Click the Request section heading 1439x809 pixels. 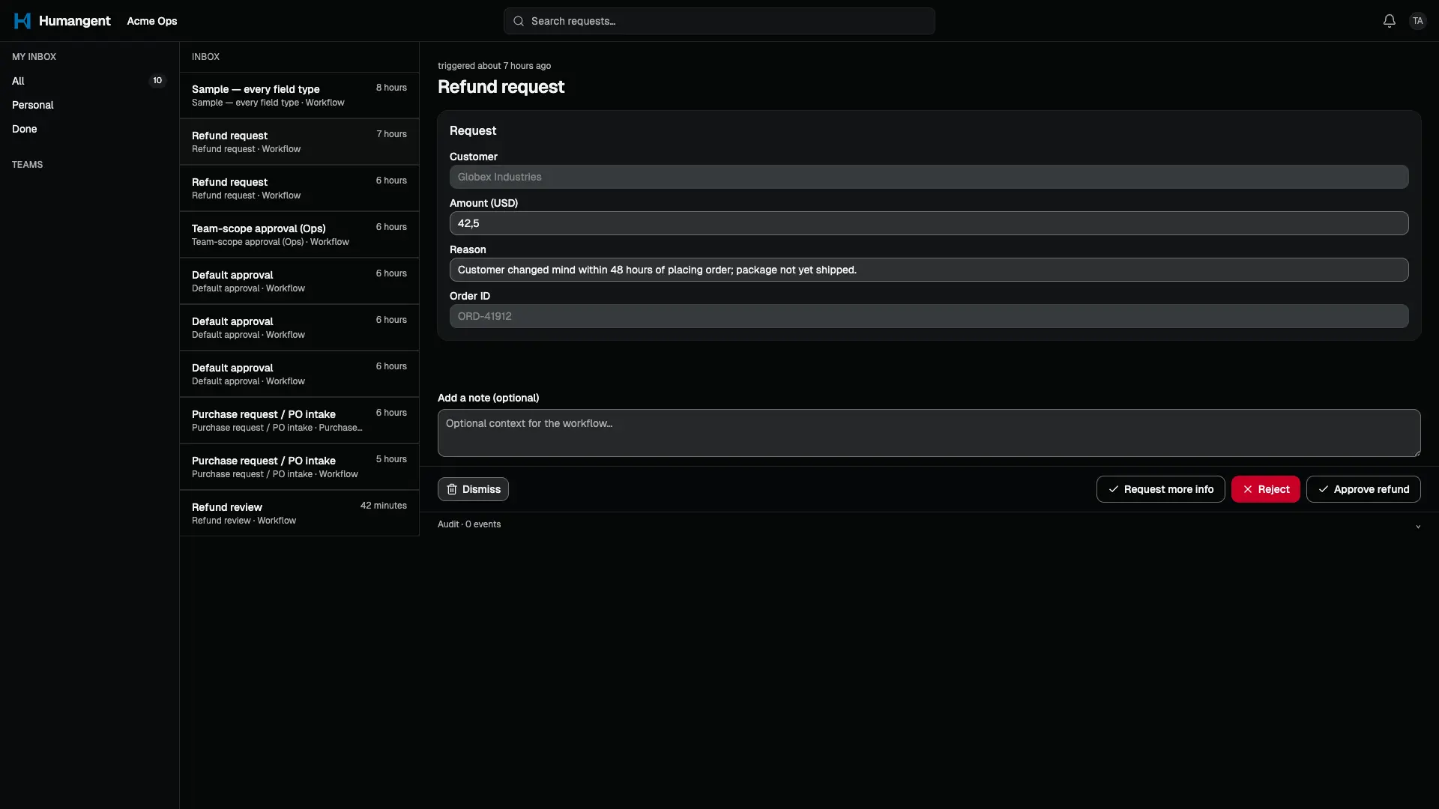click(x=473, y=130)
